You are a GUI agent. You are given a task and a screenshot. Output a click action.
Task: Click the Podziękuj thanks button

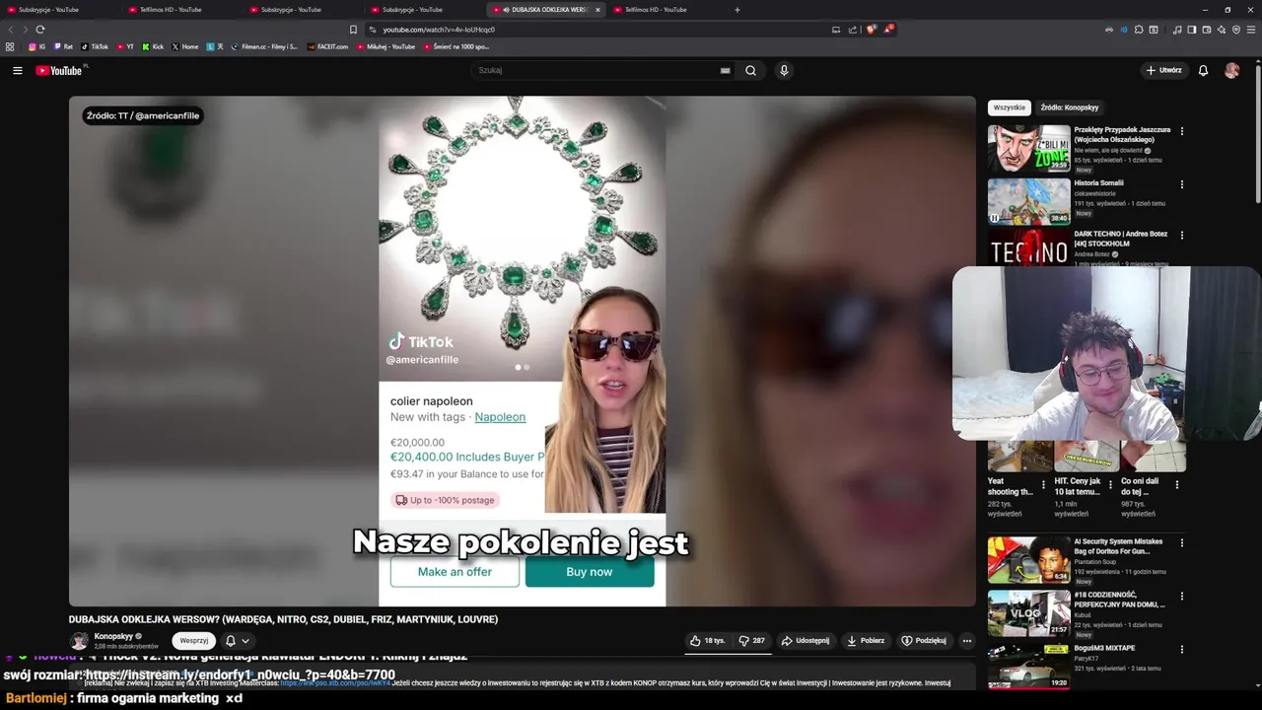point(924,640)
